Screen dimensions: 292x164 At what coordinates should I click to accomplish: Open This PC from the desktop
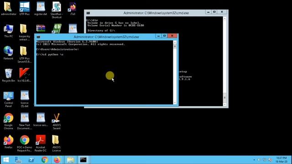(x=8, y=31)
